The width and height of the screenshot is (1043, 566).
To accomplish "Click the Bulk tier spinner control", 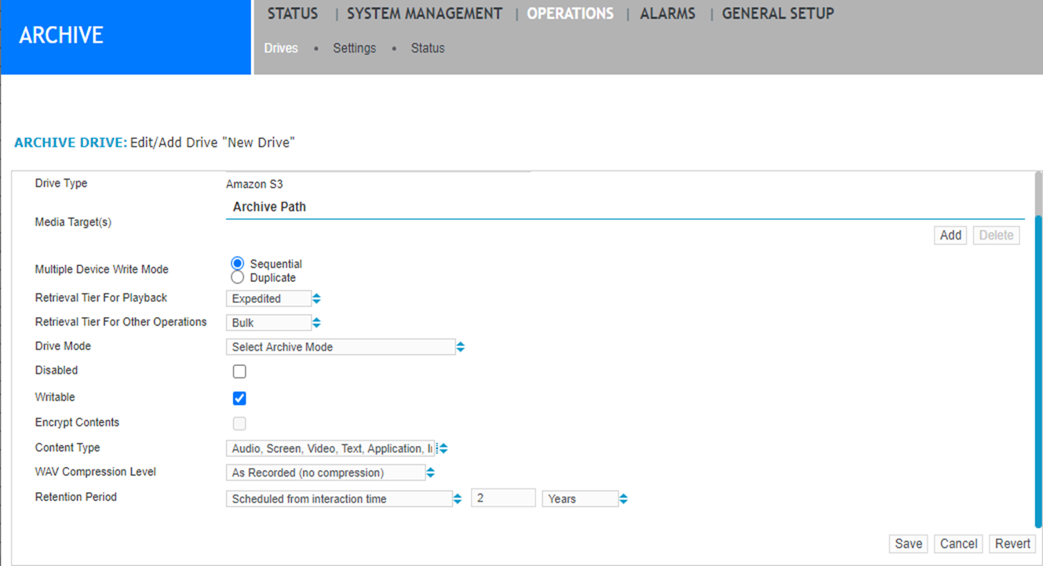I will (x=315, y=322).
